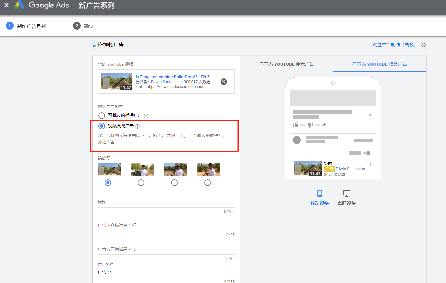Viewport: 446px width, 283px height.
Task: Click the three-dot menu in ad preview
Action: pyautogui.click(x=371, y=165)
